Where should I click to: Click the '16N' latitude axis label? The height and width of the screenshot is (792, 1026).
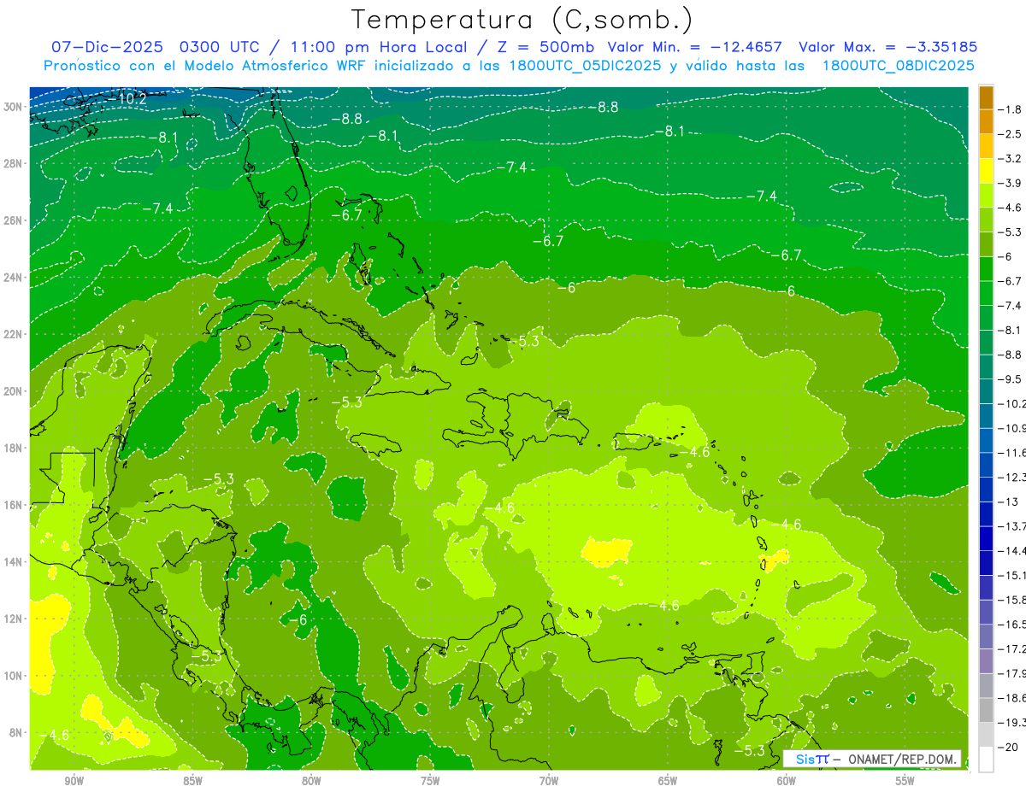coord(14,505)
